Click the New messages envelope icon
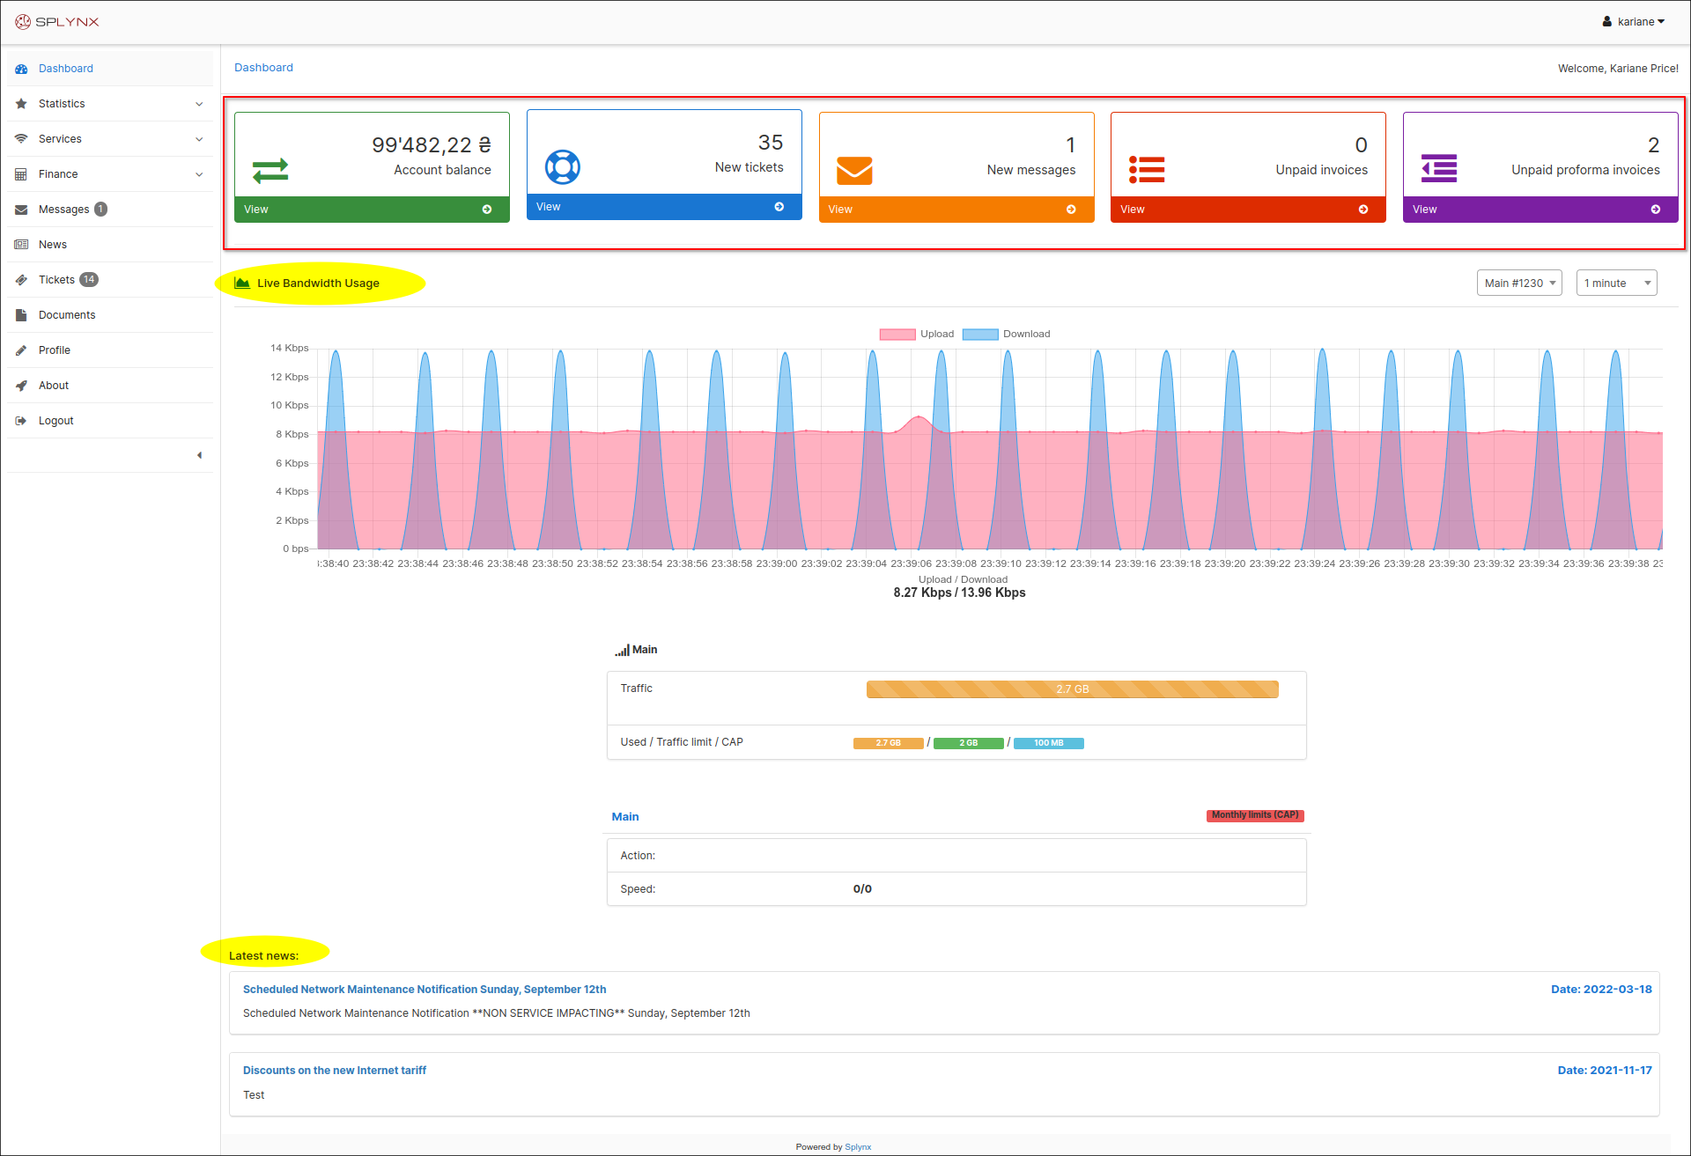 coord(854,170)
